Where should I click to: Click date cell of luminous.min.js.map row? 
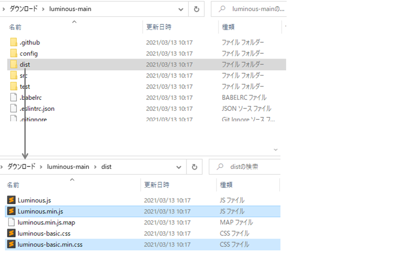pos(167,222)
